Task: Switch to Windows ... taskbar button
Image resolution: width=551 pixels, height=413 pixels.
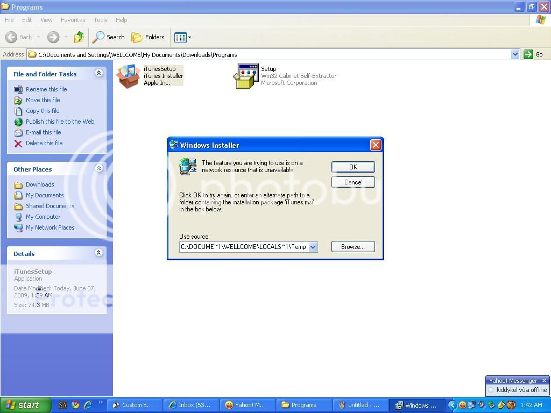Action: (417, 405)
